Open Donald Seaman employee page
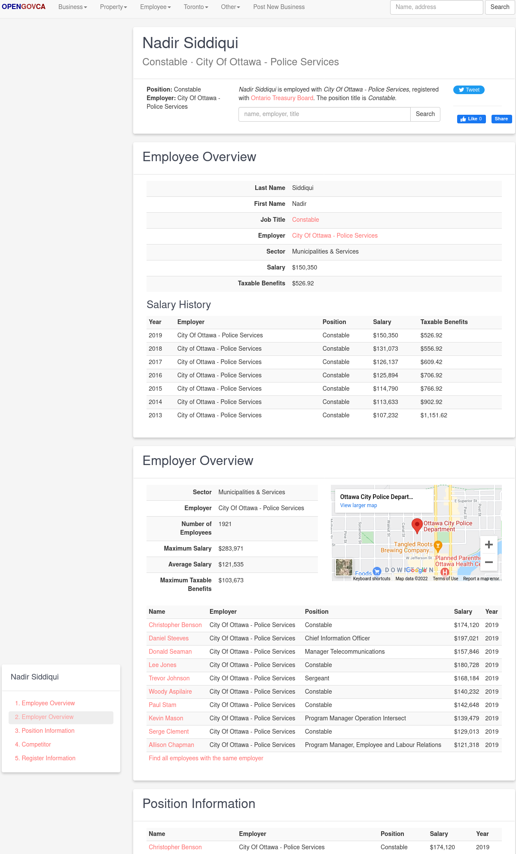Image resolution: width=516 pixels, height=854 pixels. click(170, 652)
